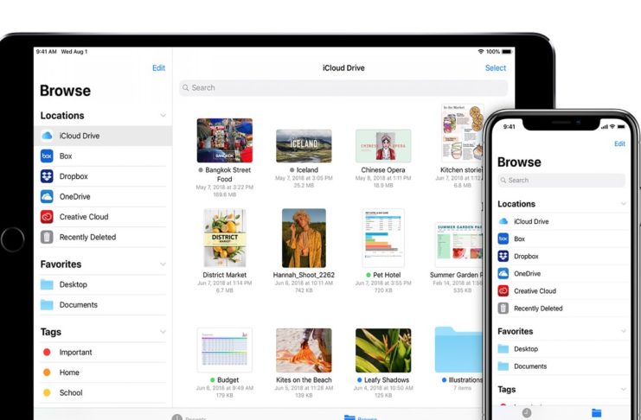Open iCloud Drive icon in iPad sidebar
The height and width of the screenshot is (420, 641).
point(47,136)
